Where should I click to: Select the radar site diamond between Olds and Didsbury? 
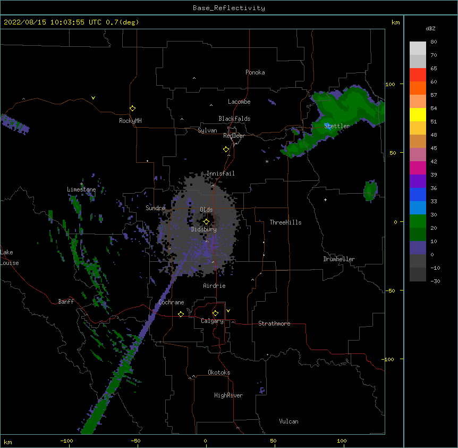[x=206, y=222]
